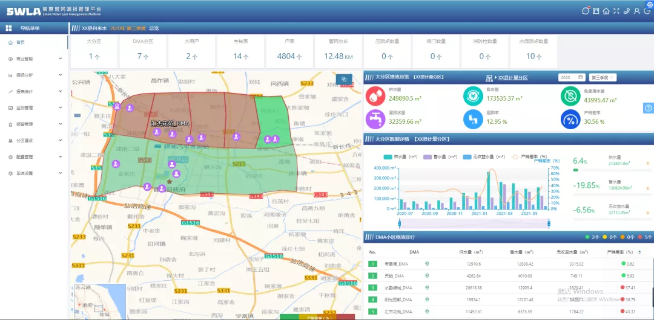Click the calendar icon in year field
Image resolution: width=654 pixels, height=320 pixels.
coord(581,77)
